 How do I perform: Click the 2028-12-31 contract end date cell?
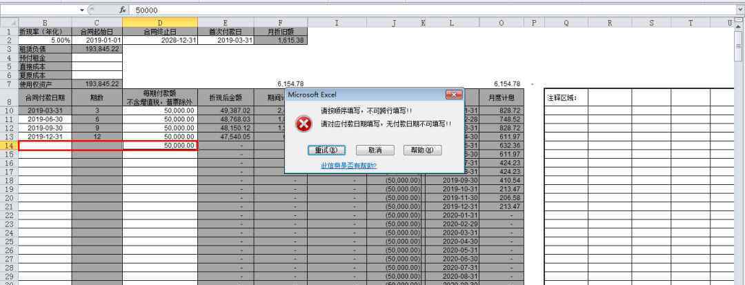[x=160, y=40]
